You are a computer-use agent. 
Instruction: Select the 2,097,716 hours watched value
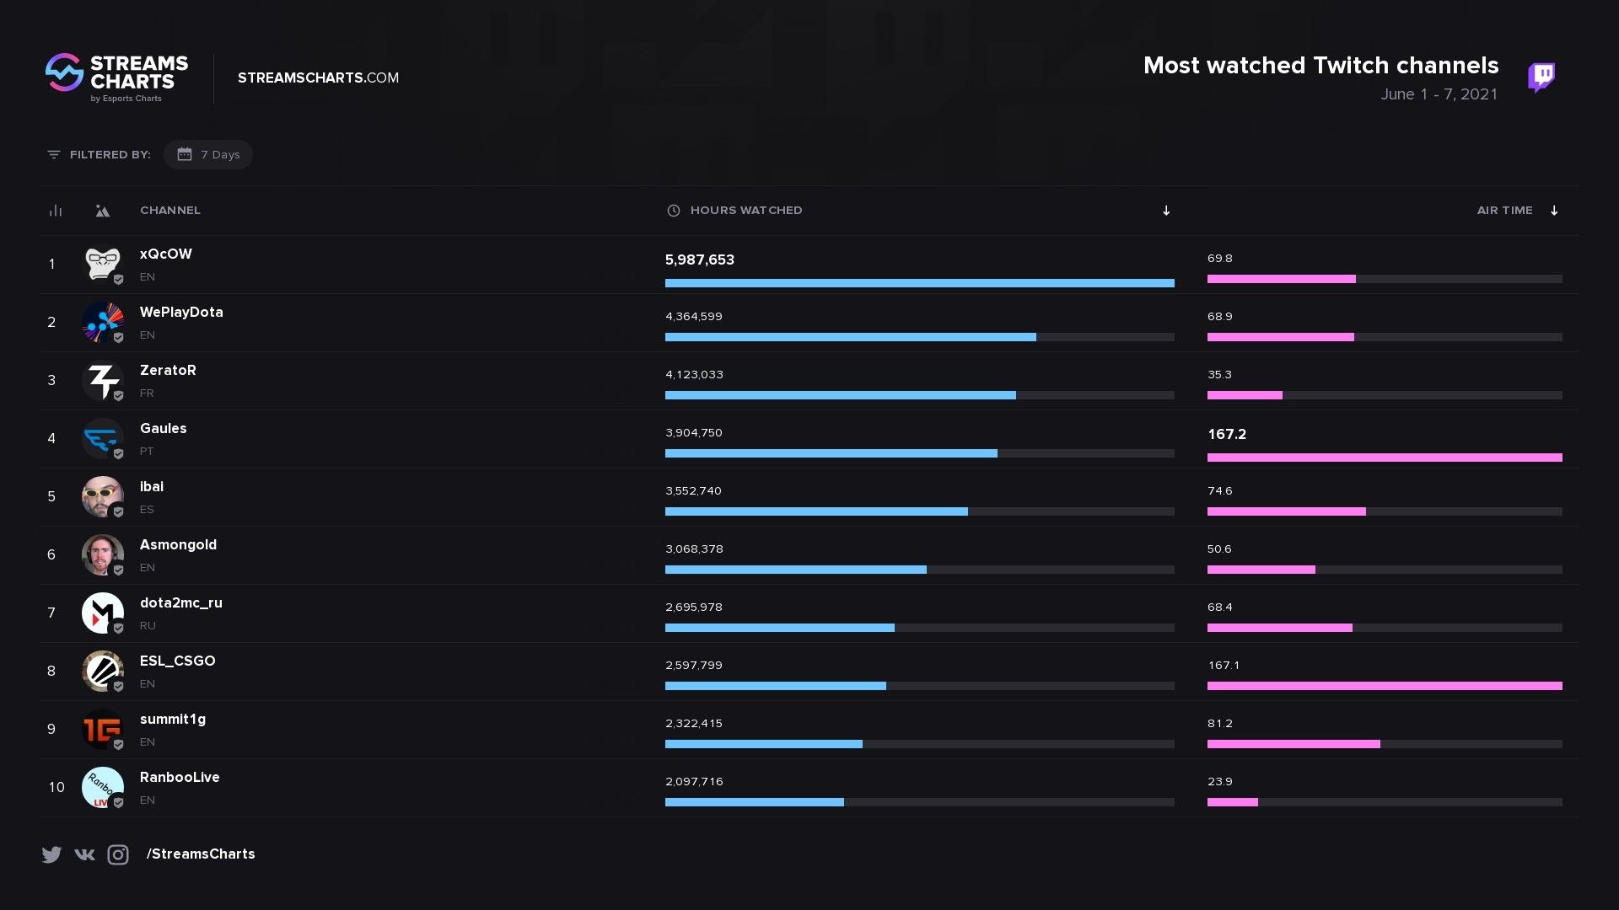pos(694,781)
